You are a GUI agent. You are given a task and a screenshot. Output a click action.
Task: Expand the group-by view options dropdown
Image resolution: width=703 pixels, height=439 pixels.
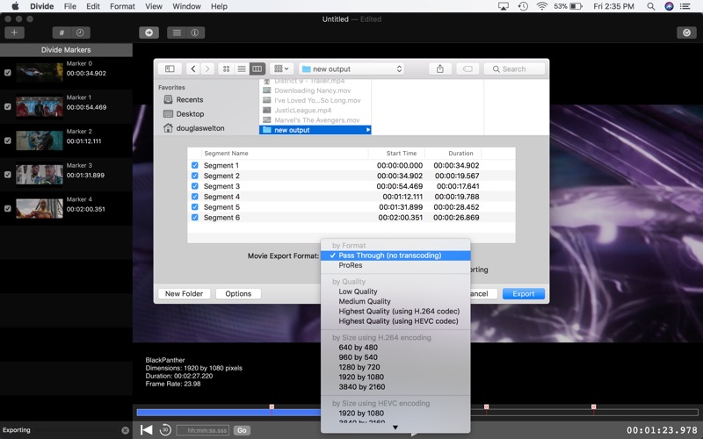[281, 68]
